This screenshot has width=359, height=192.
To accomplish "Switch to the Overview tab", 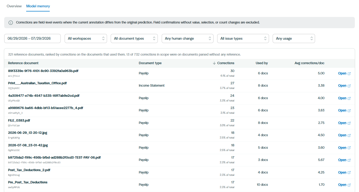I will click(x=14, y=6).
